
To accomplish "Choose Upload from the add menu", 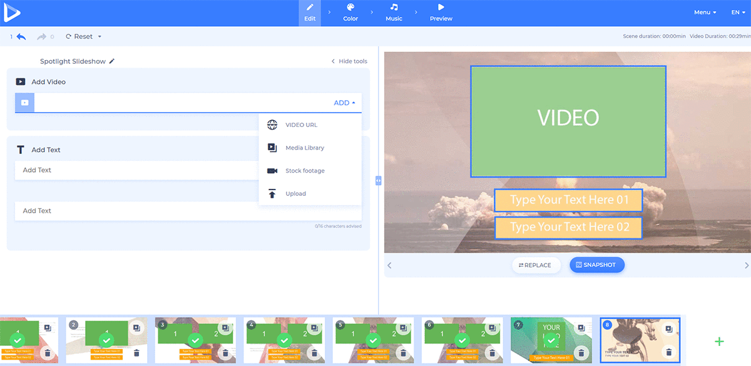I will coord(295,194).
